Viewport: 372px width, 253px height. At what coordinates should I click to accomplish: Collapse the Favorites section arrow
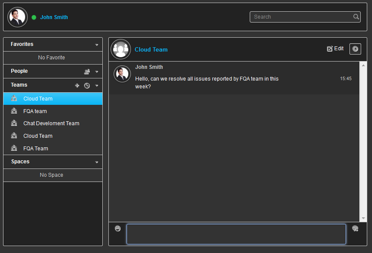[97, 45]
